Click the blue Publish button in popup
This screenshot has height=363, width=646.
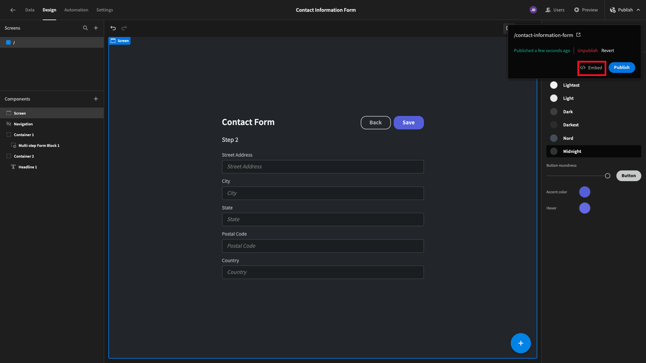(622, 68)
